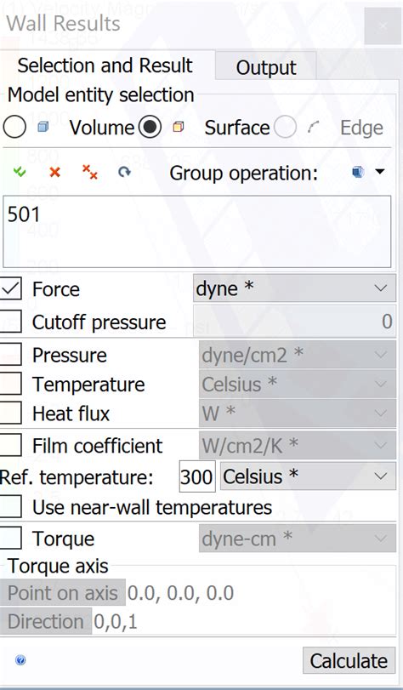Close the Wall Results dialog
The width and height of the screenshot is (403, 690).
(383, 26)
